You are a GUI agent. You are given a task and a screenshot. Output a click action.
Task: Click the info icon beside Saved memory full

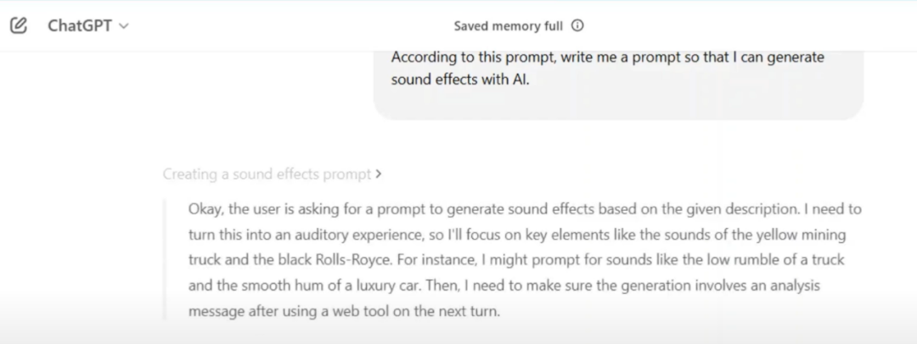tap(578, 25)
